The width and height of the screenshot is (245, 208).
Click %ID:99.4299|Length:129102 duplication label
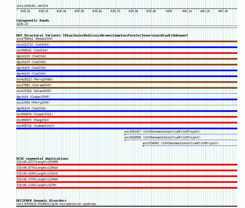click(x=37, y=173)
